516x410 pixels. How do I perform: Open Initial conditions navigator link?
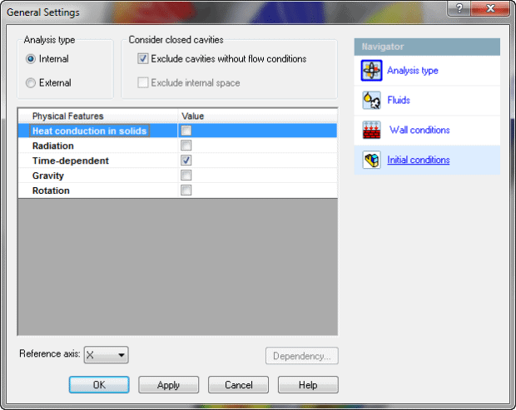tap(419, 160)
